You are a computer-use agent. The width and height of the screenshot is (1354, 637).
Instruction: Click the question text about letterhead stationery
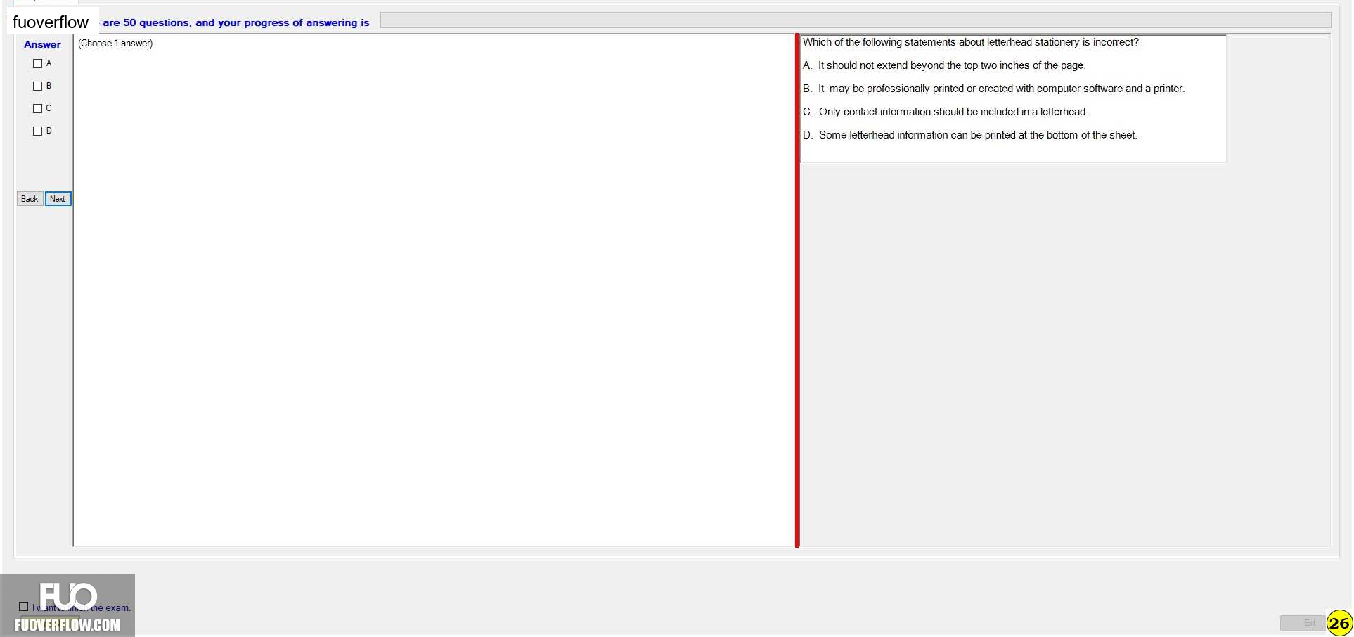971,42
